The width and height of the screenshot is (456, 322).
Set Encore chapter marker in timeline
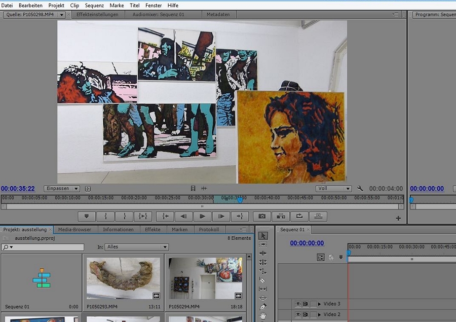331,258
